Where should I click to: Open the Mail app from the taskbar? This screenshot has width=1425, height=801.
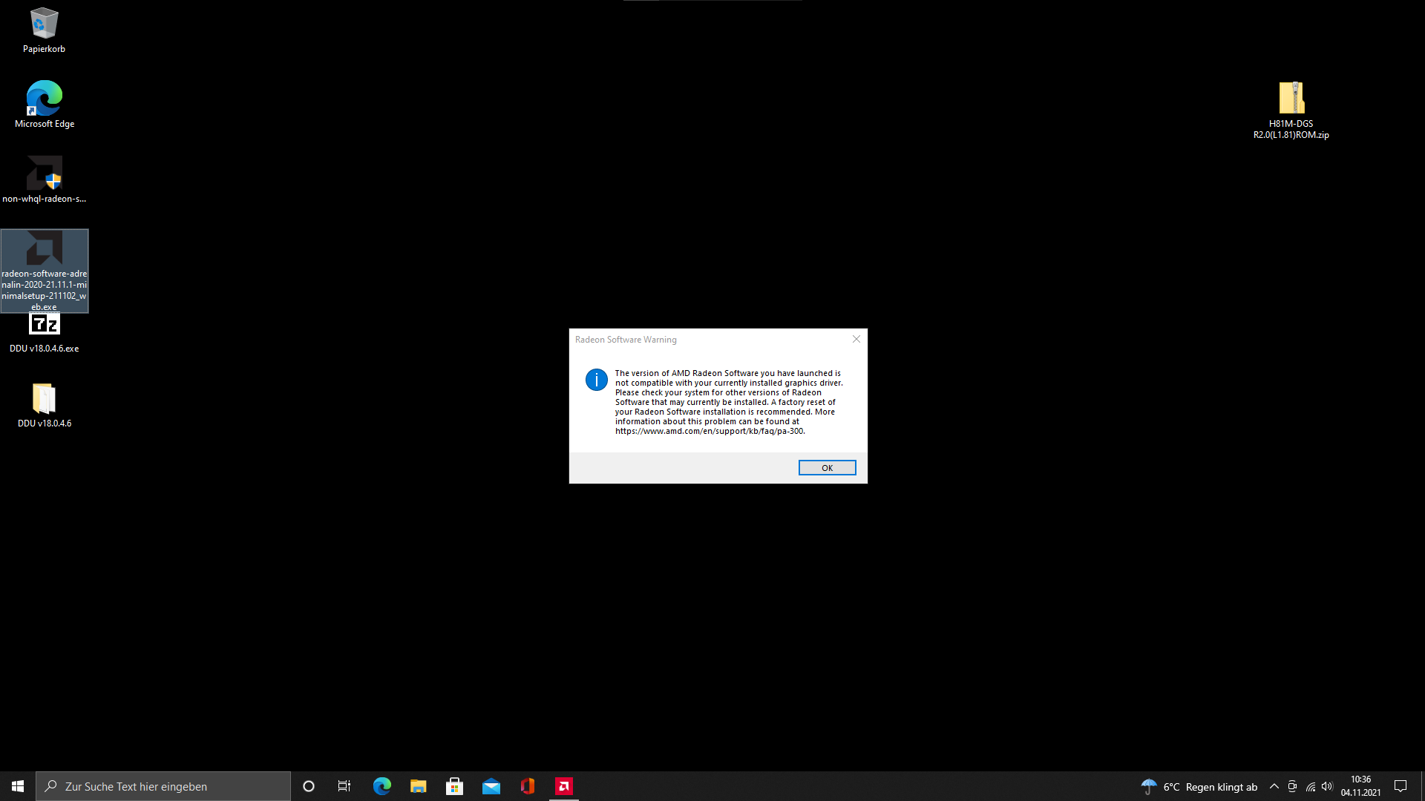click(491, 786)
